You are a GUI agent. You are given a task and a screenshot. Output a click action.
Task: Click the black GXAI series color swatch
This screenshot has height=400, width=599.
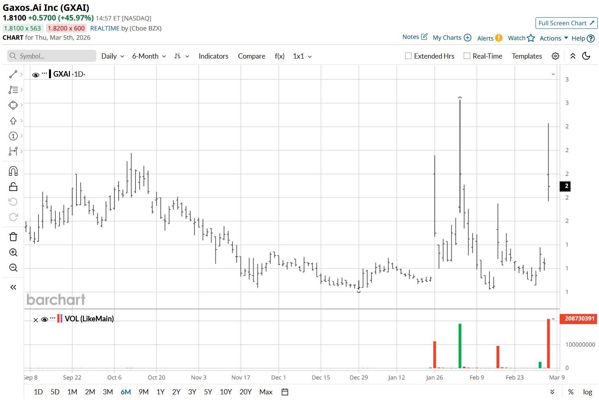coord(50,74)
